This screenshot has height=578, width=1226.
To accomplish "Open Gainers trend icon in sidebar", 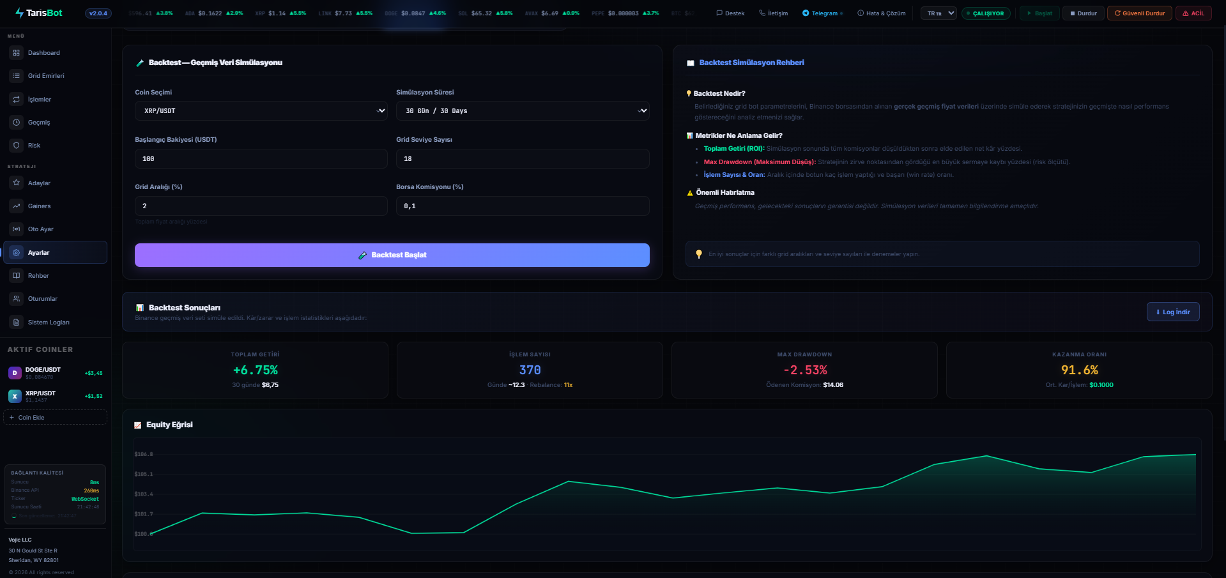I will 17,206.
